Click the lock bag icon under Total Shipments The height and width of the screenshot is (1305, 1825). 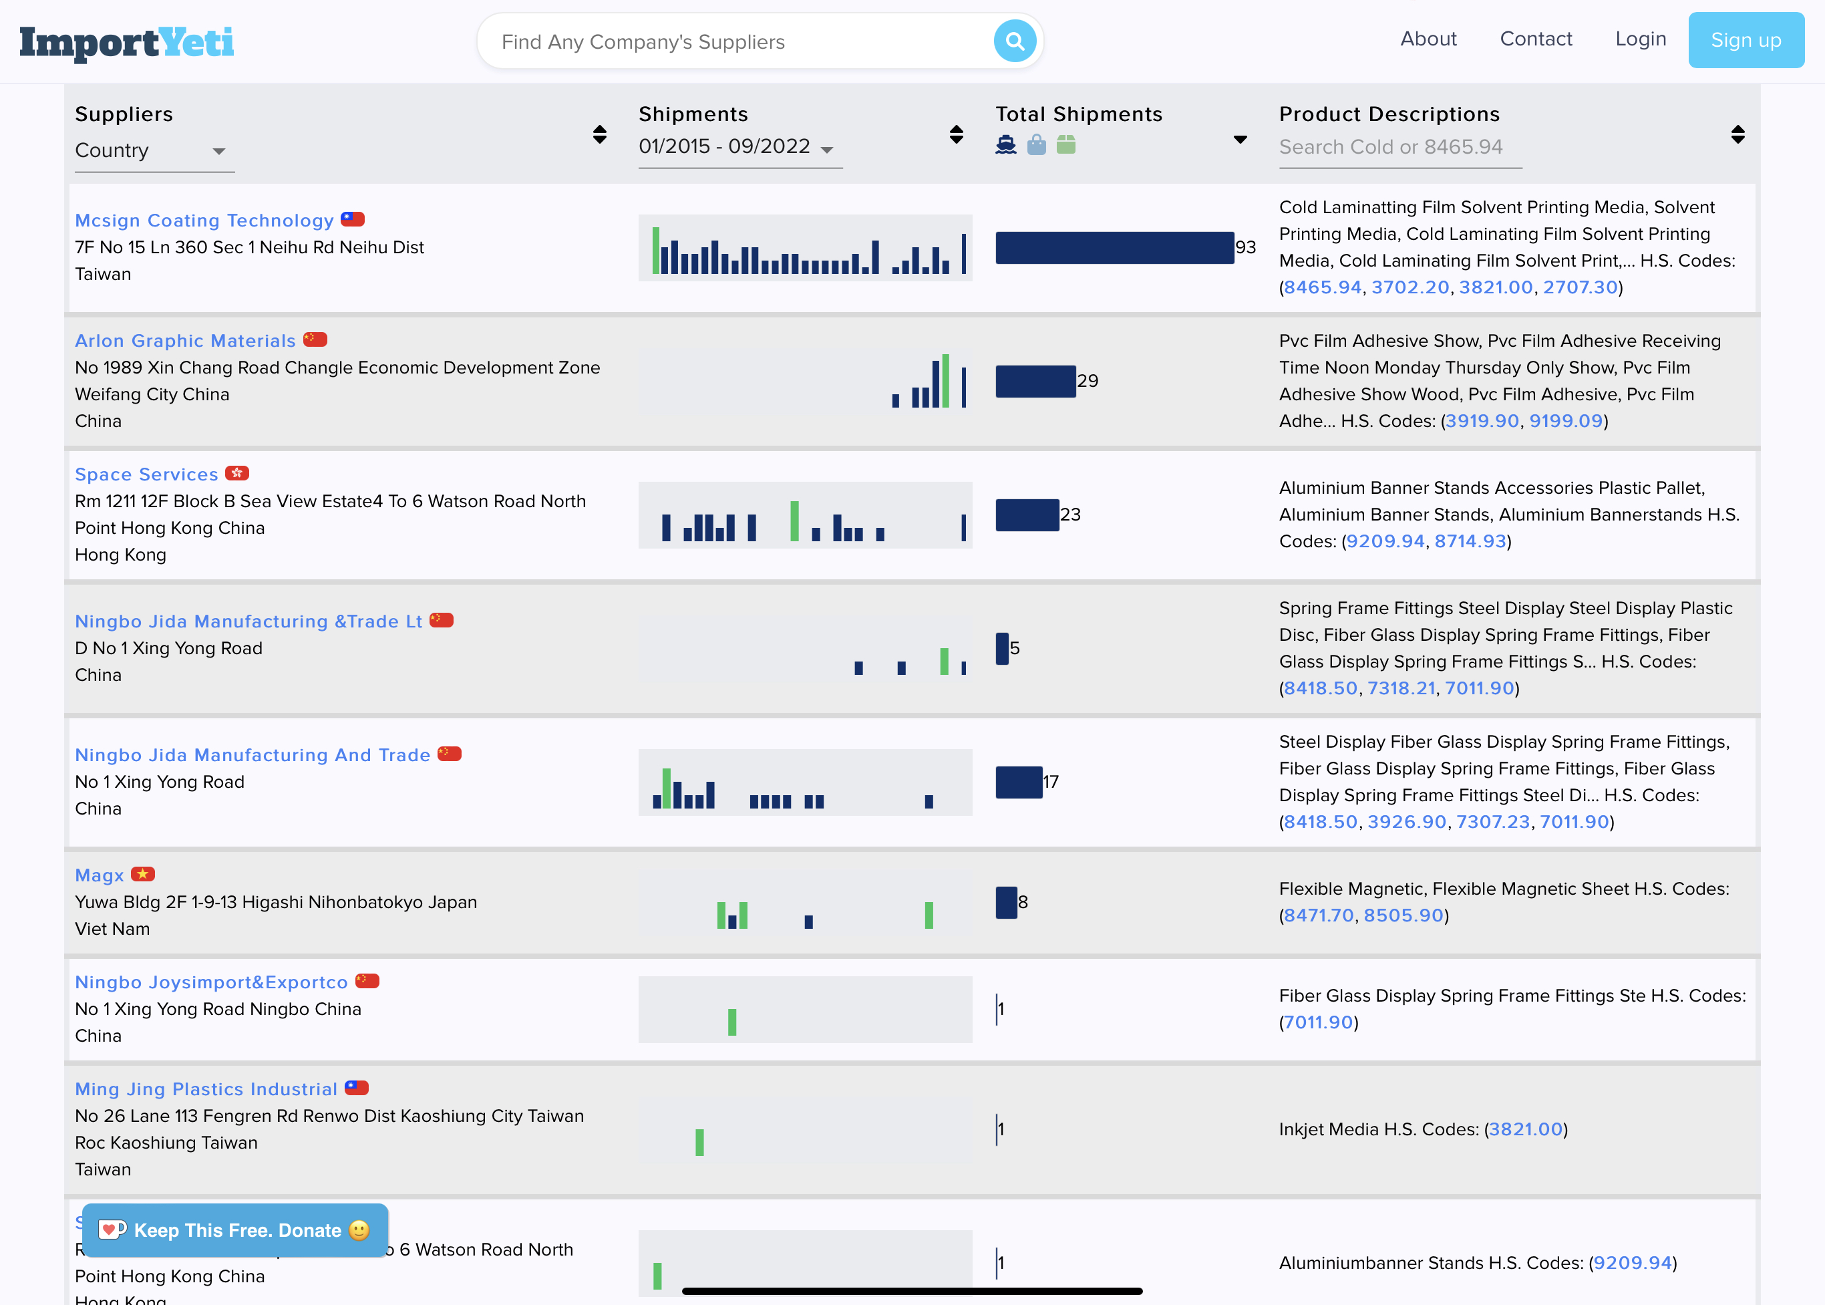point(1036,144)
